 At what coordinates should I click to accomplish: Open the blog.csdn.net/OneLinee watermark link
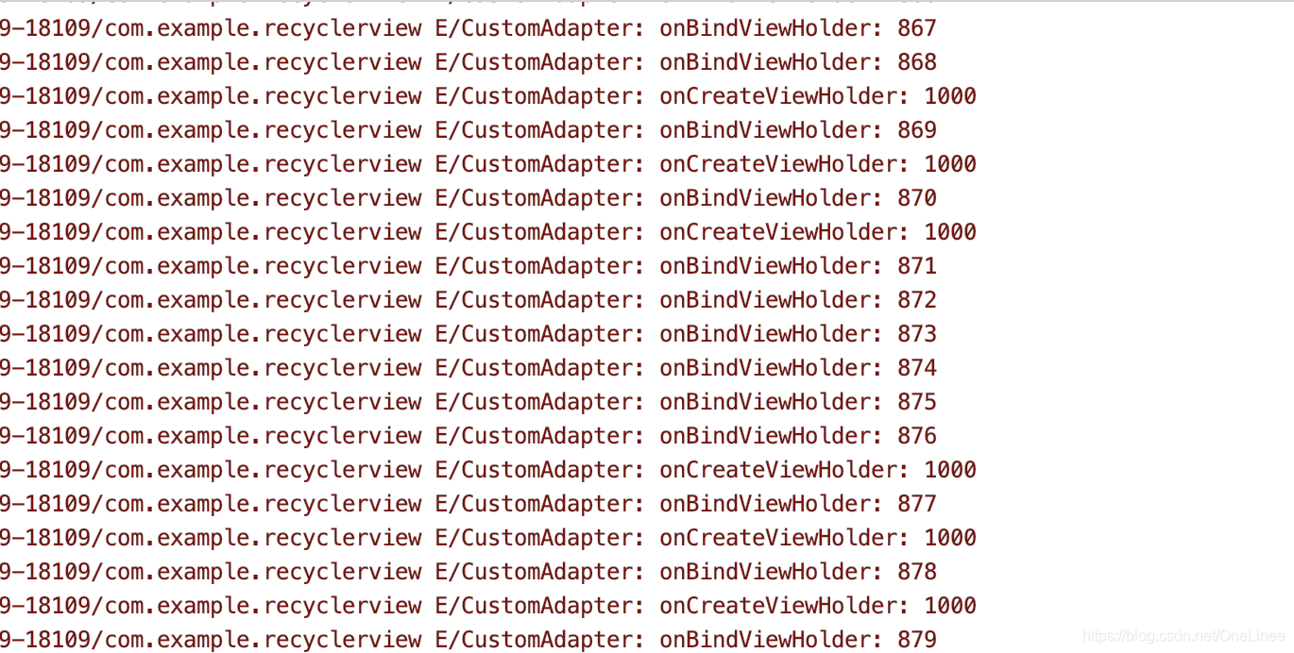pos(1184,637)
